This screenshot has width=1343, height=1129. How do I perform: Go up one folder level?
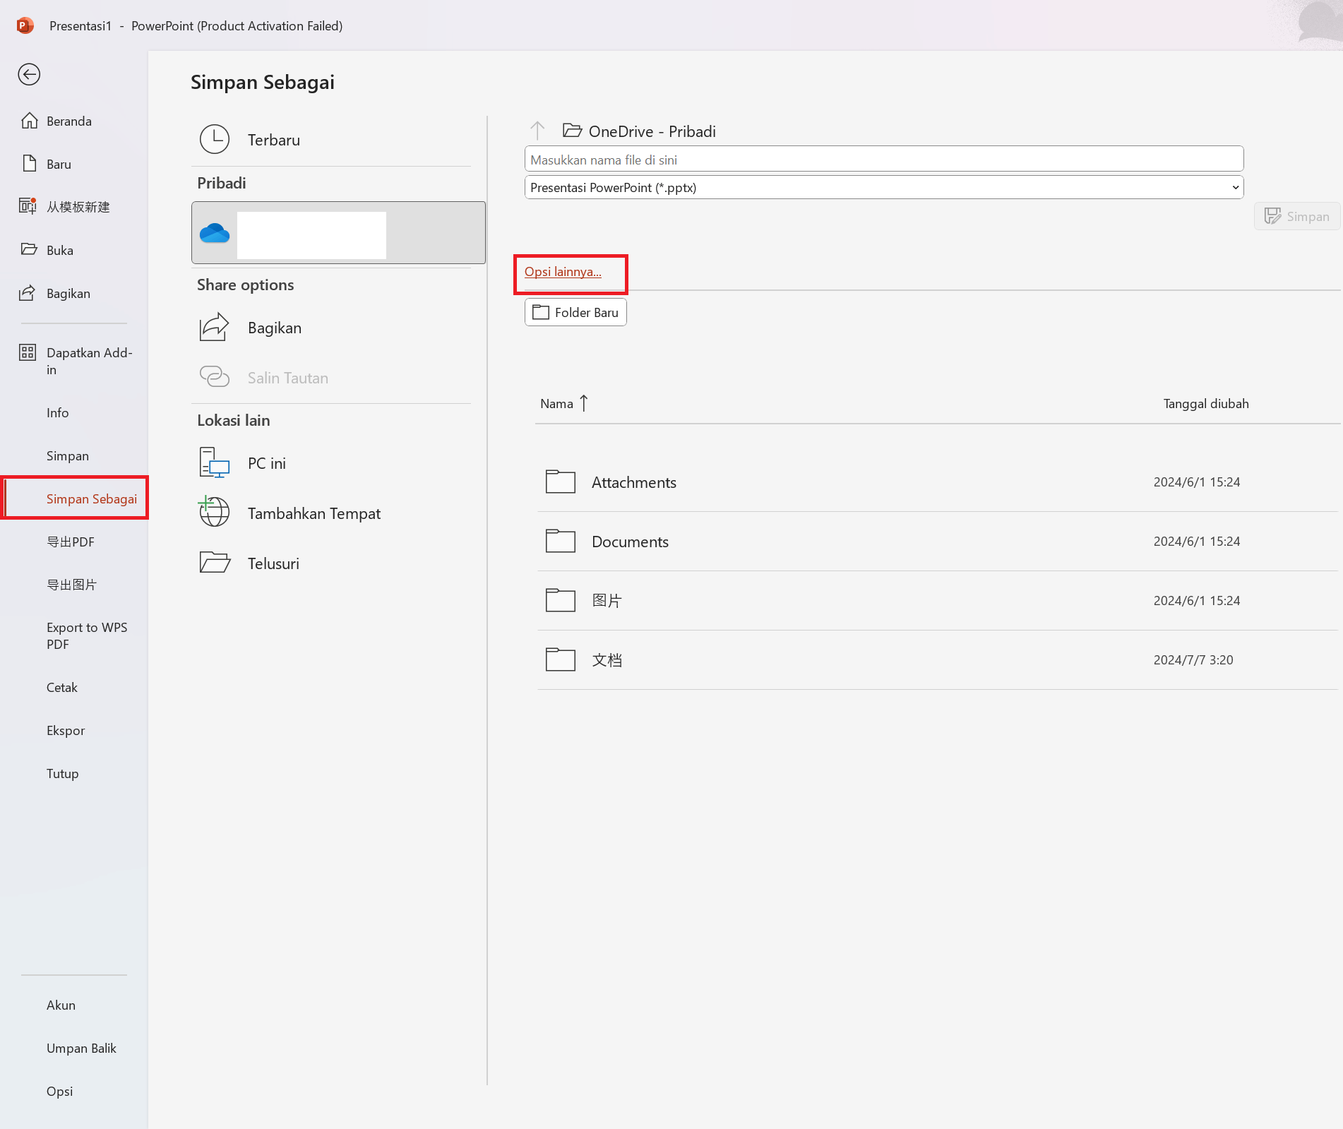[x=537, y=131]
